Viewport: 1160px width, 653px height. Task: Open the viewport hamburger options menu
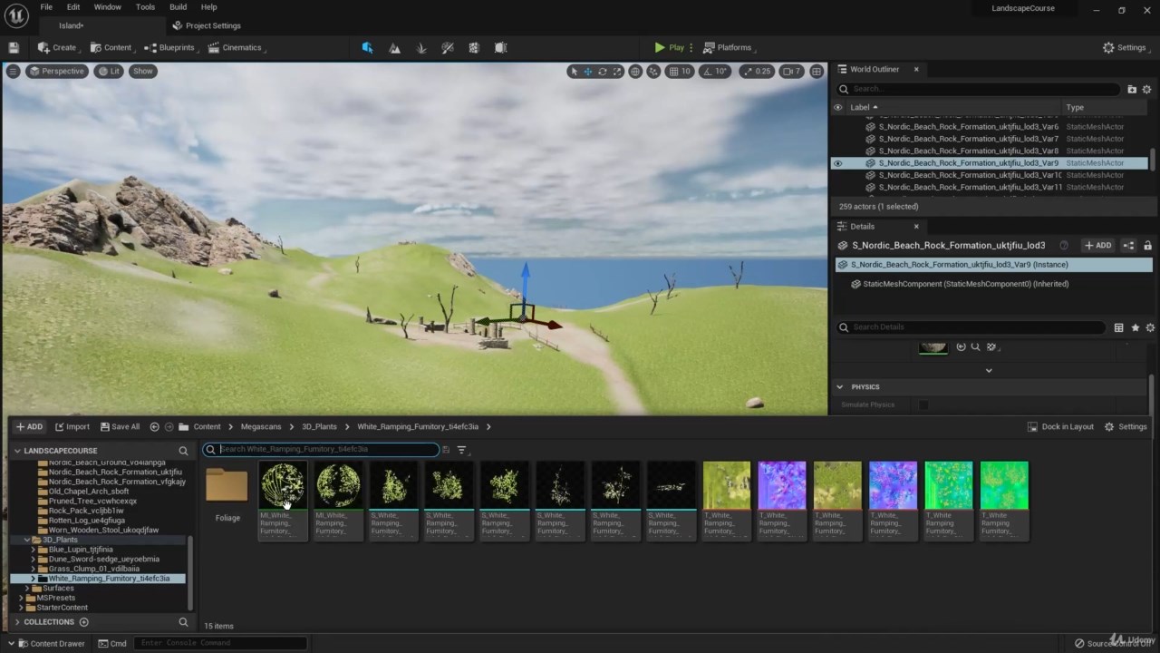(13, 72)
